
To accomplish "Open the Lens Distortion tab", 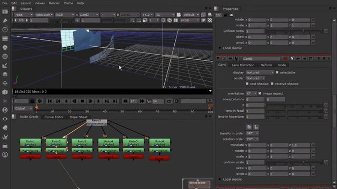I will tap(243, 65).
